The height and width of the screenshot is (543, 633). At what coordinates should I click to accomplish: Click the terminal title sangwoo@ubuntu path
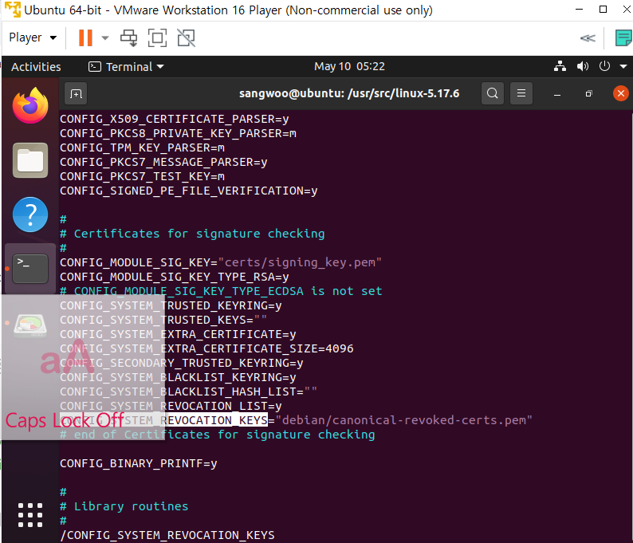[x=349, y=93]
